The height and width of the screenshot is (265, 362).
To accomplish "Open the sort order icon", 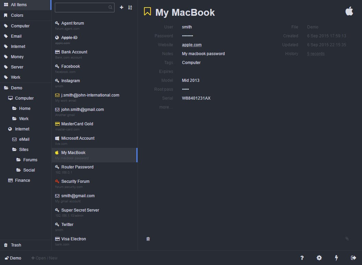I will (x=130, y=8).
